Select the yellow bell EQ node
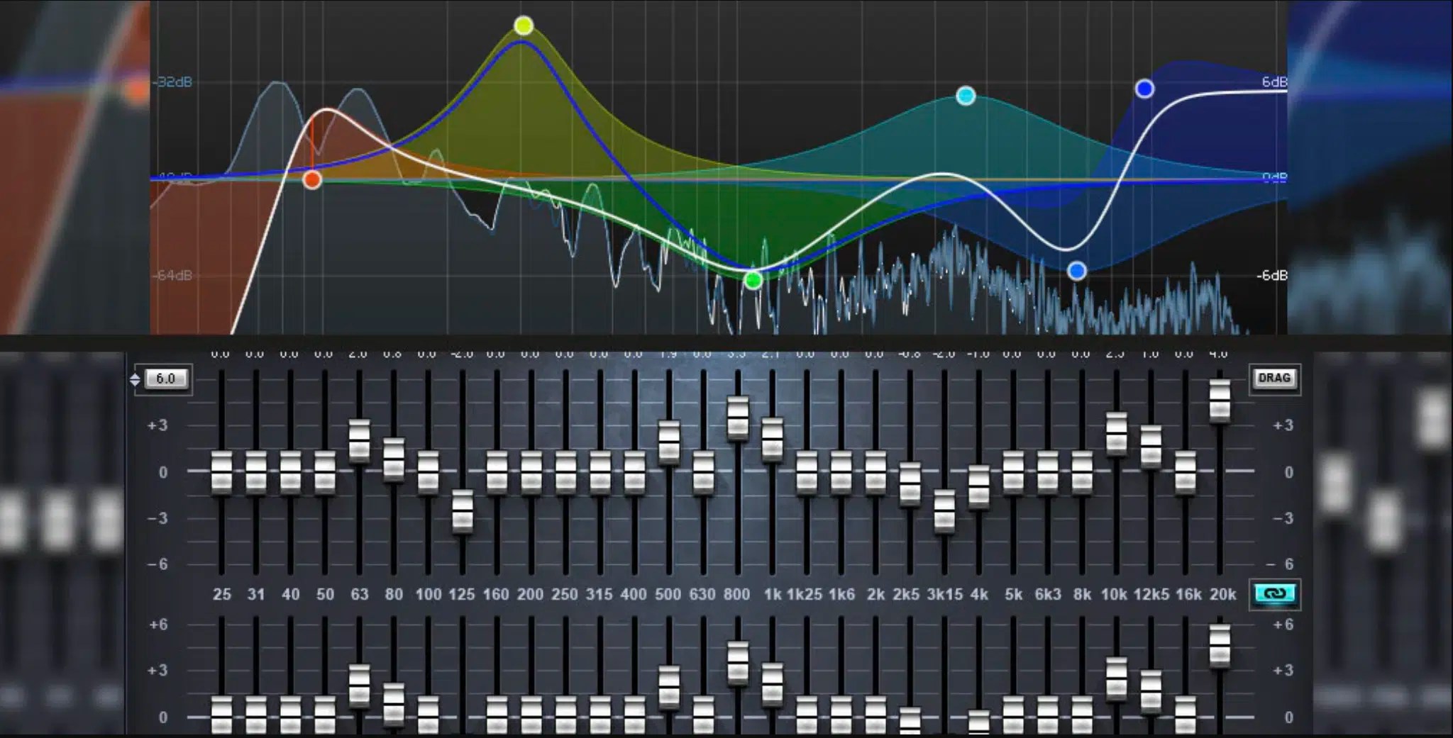The image size is (1453, 738). coord(524,26)
